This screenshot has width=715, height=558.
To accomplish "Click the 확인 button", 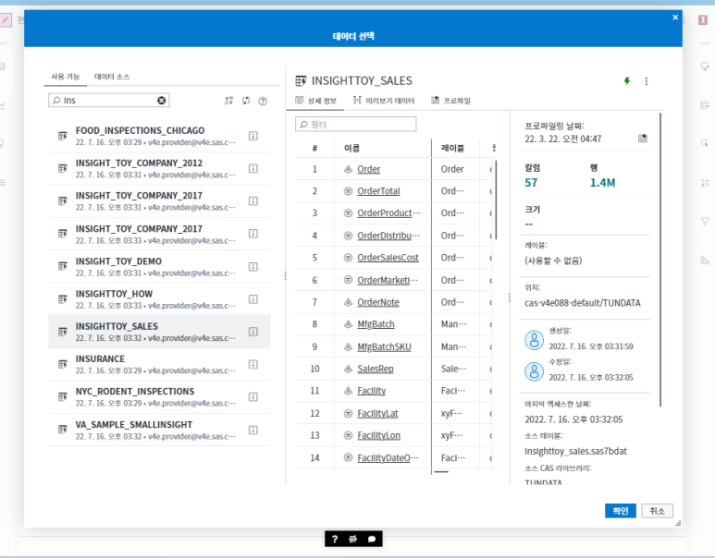I will (x=620, y=511).
